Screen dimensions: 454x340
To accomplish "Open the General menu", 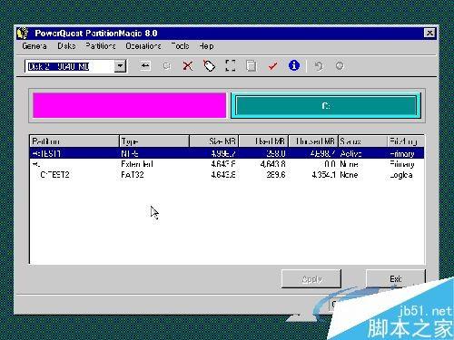I will click(x=35, y=46).
